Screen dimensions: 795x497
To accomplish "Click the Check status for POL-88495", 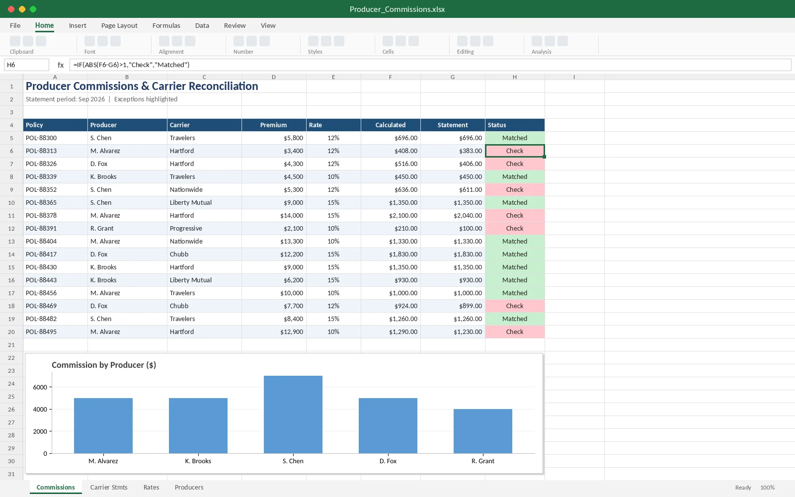I will point(515,332).
